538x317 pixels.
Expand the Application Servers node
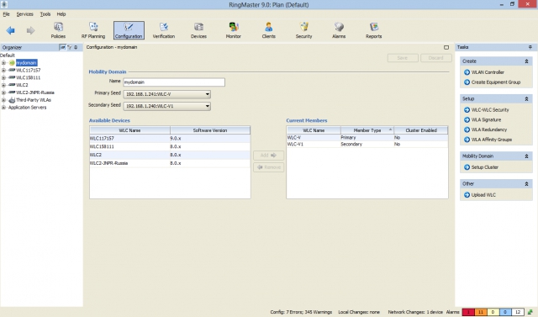tap(3, 108)
